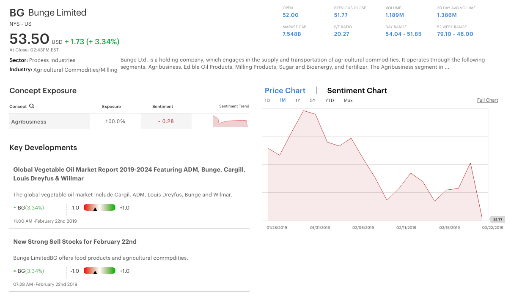Click the 02/15/2019 chart axis date
The width and height of the screenshot is (522, 296).
[449, 228]
